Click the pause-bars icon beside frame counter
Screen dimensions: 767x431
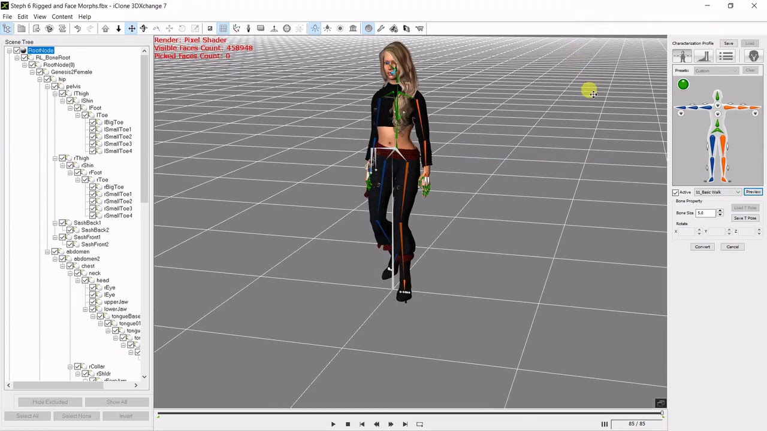pyautogui.click(x=604, y=424)
